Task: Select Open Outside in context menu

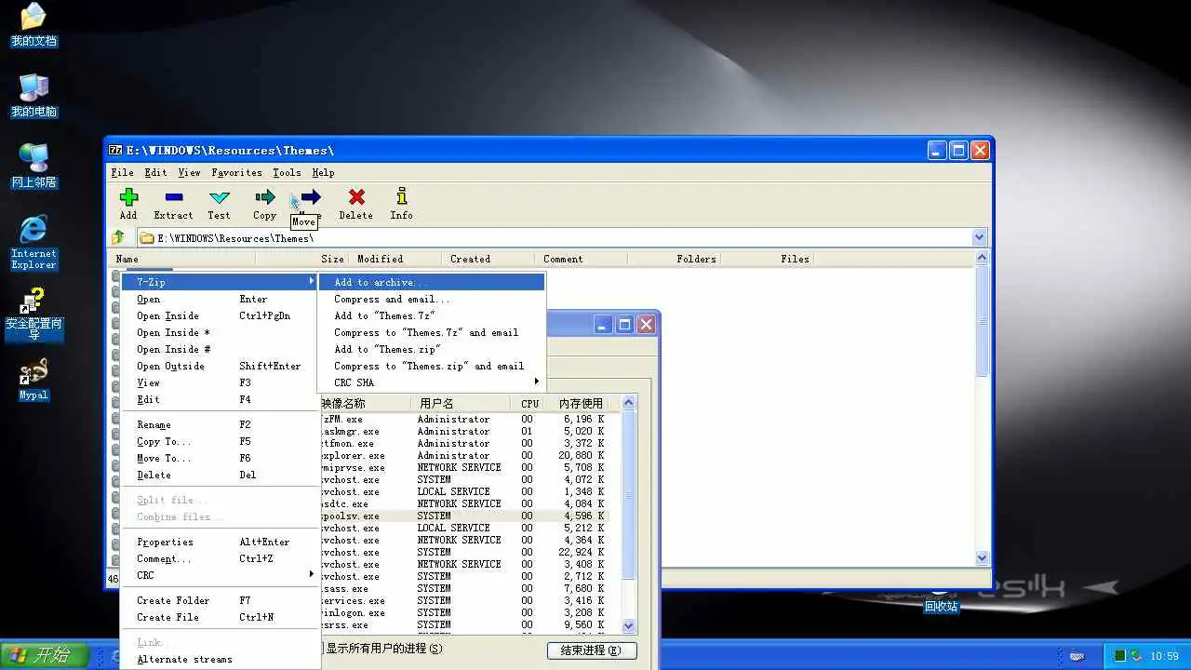Action: (221, 366)
